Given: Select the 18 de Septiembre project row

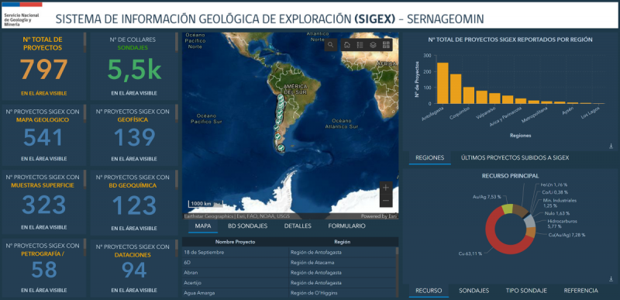Looking at the screenshot, I should [x=289, y=252].
